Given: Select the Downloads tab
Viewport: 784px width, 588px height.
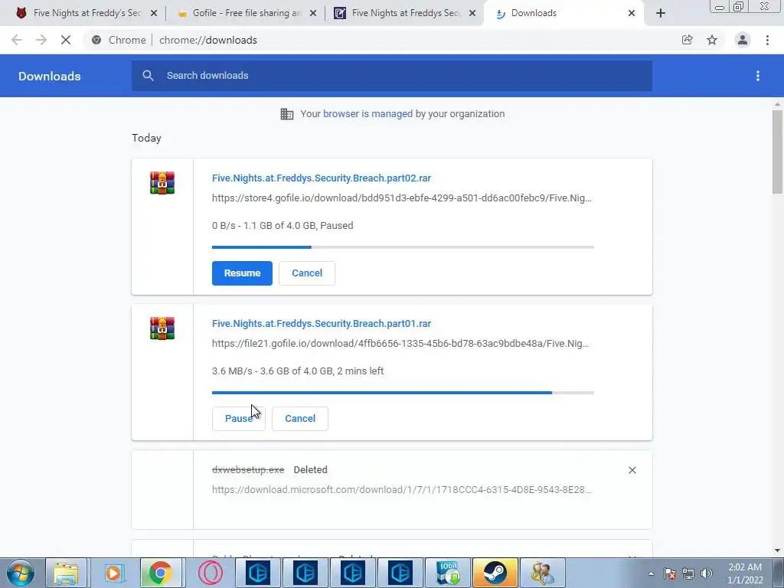Looking at the screenshot, I should point(564,13).
